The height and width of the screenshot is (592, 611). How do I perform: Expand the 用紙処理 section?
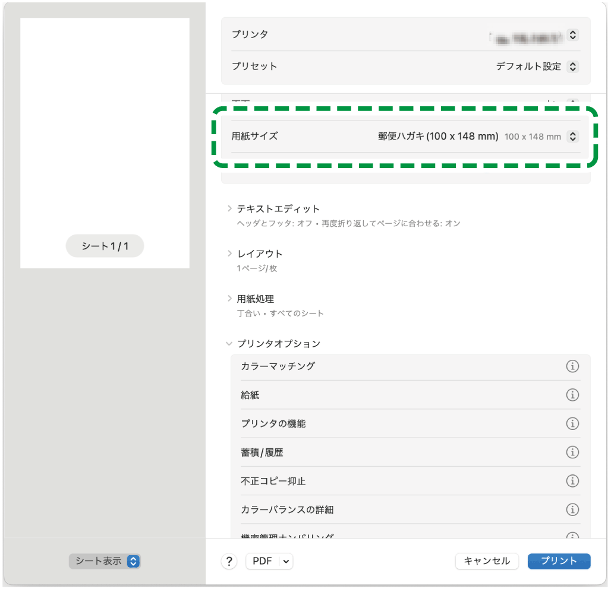pos(229,298)
